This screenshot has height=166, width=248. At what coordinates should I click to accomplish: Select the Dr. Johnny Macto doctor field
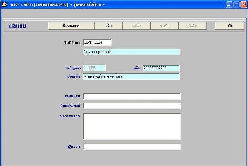[x=131, y=52]
